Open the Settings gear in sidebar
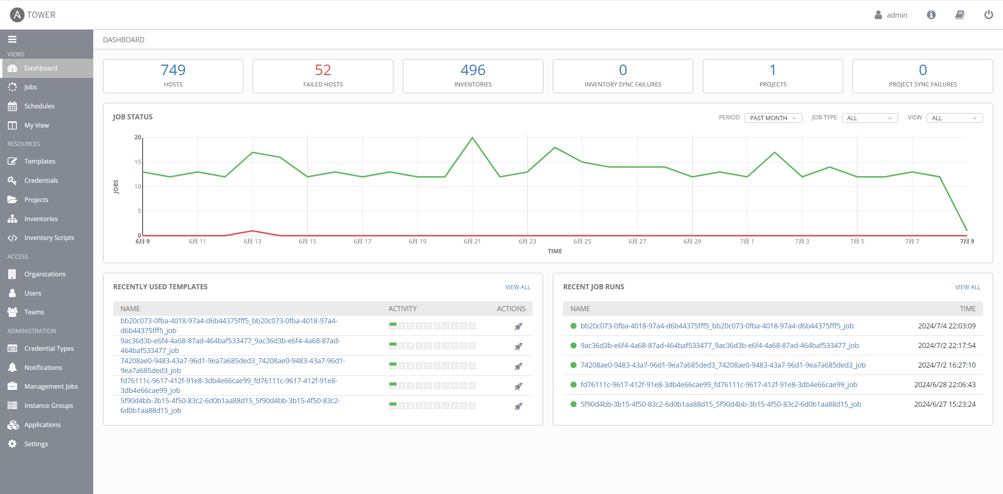Image resolution: width=1003 pixels, height=494 pixels. (x=36, y=444)
